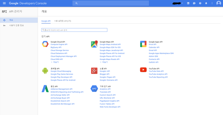223x115 pixels.
Task: Open CalDAV API link
Action: [153, 62]
